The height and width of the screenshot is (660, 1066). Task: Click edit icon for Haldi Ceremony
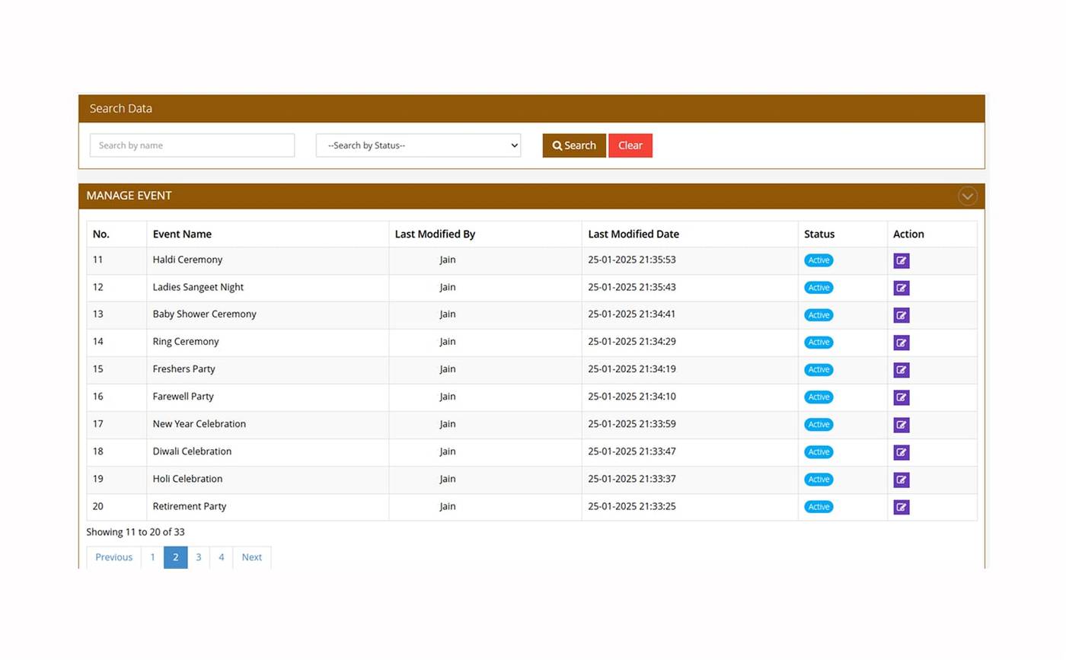point(901,260)
